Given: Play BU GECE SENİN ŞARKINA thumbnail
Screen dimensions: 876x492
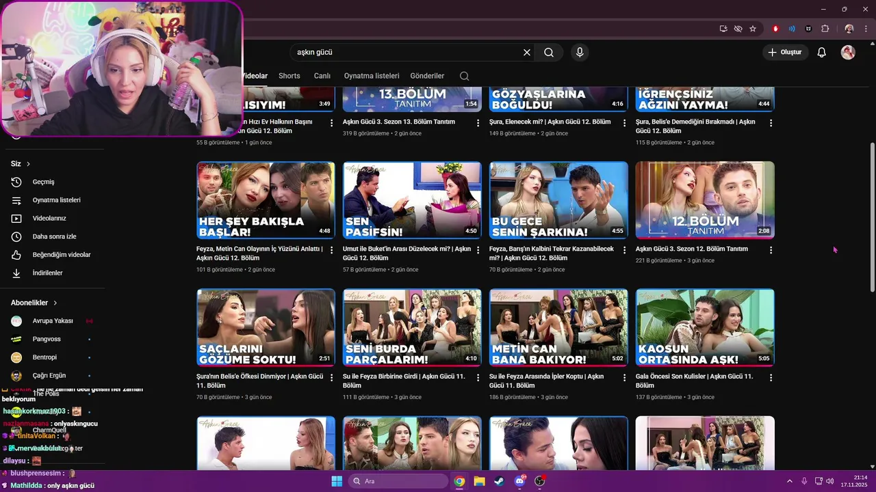Looking at the screenshot, I should pos(558,200).
